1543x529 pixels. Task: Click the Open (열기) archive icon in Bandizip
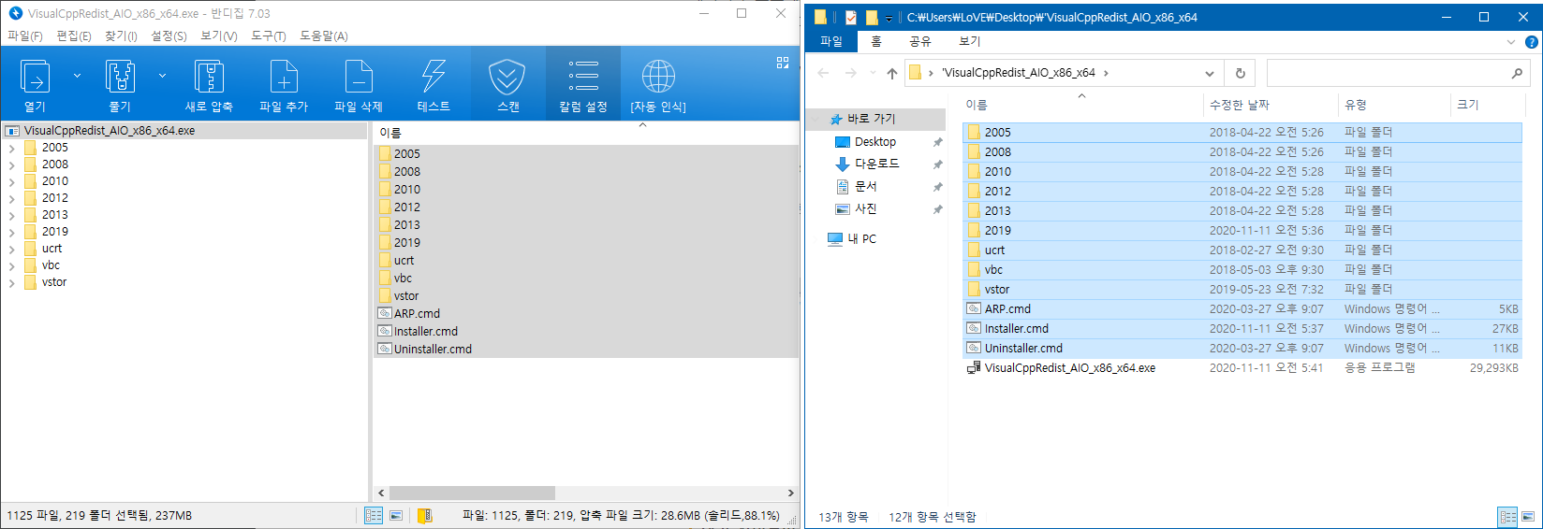pyautogui.click(x=35, y=77)
